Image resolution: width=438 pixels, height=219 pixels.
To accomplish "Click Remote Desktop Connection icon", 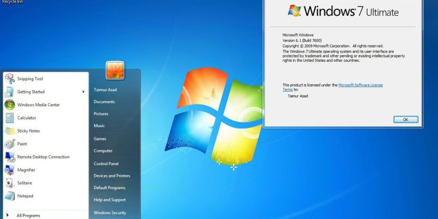I will click(10, 157).
